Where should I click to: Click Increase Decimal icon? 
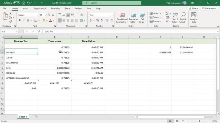point(107,20)
